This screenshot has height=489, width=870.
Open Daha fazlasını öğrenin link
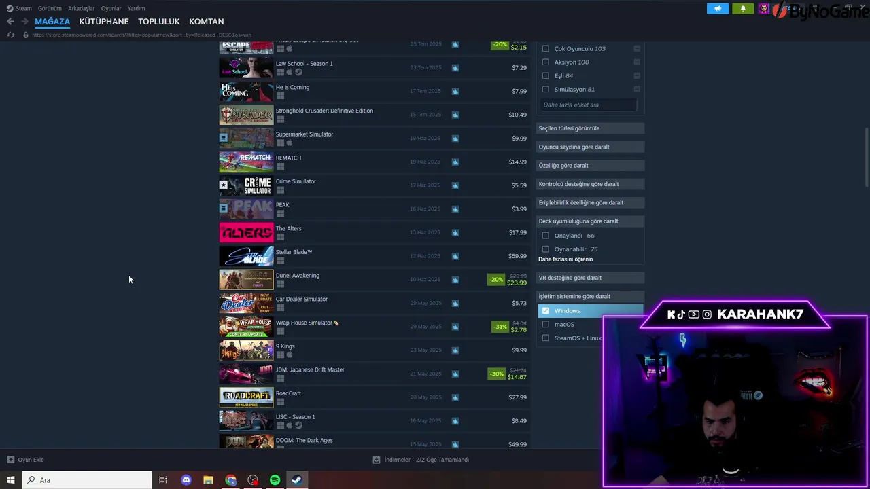point(565,259)
